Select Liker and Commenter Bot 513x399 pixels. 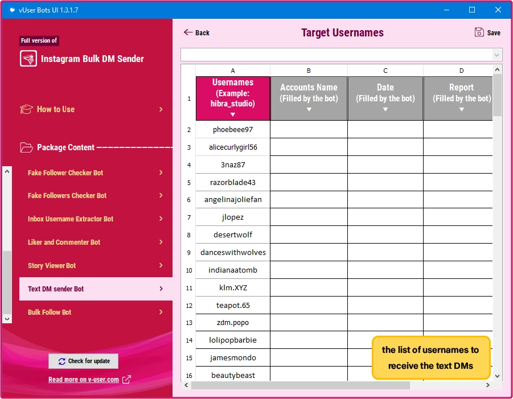[x=96, y=242]
